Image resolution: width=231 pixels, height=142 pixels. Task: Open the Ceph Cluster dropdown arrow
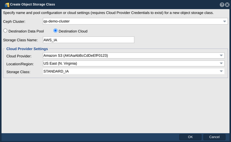[224, 22]
